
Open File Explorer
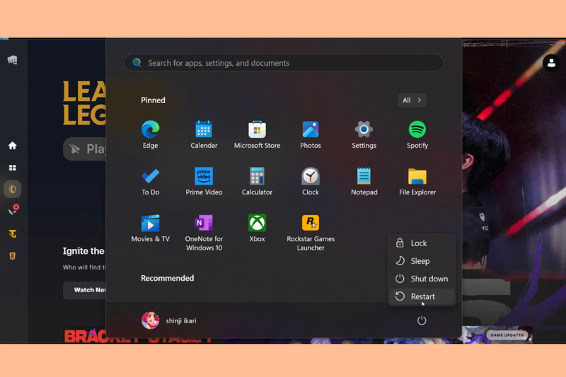coord(417,182)
